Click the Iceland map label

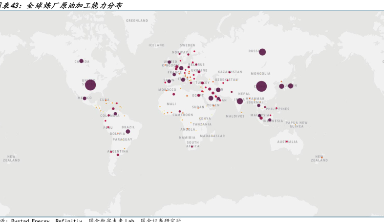coord(156,45)
